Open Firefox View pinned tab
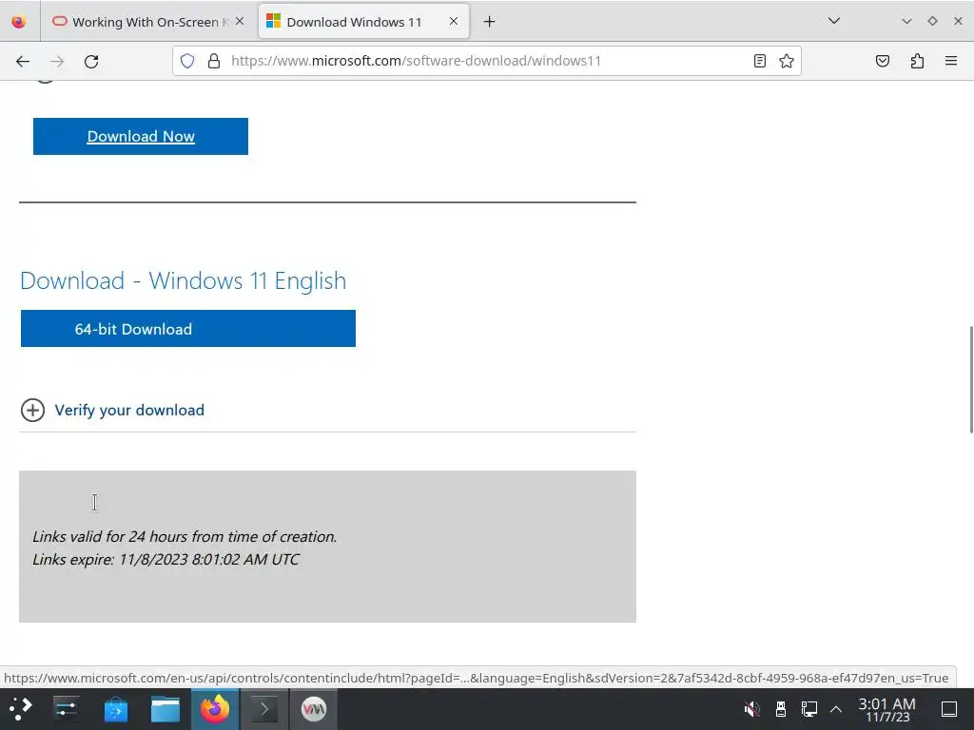The width and height of the screenshot is (974, 730). click(19, 22)
